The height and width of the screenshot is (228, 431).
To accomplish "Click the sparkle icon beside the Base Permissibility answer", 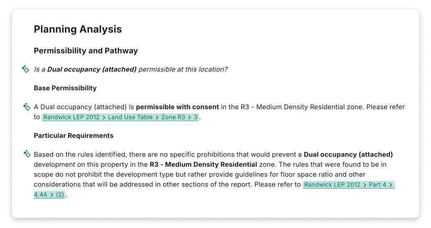I will pos(27,107).
